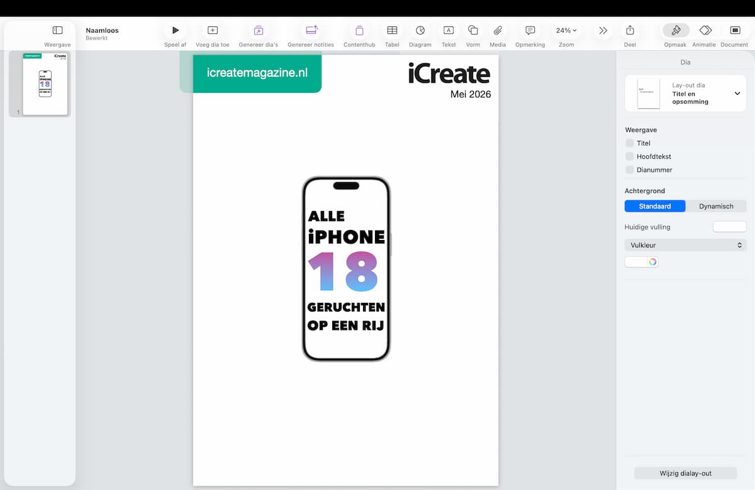This screenshot has height=490, width=755.
Task: Start slideshow with Speel af
Action: click(x=176, y=30)
